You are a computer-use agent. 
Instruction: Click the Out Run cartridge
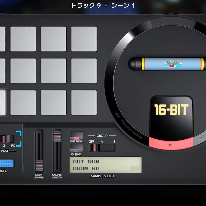(167, 64)
